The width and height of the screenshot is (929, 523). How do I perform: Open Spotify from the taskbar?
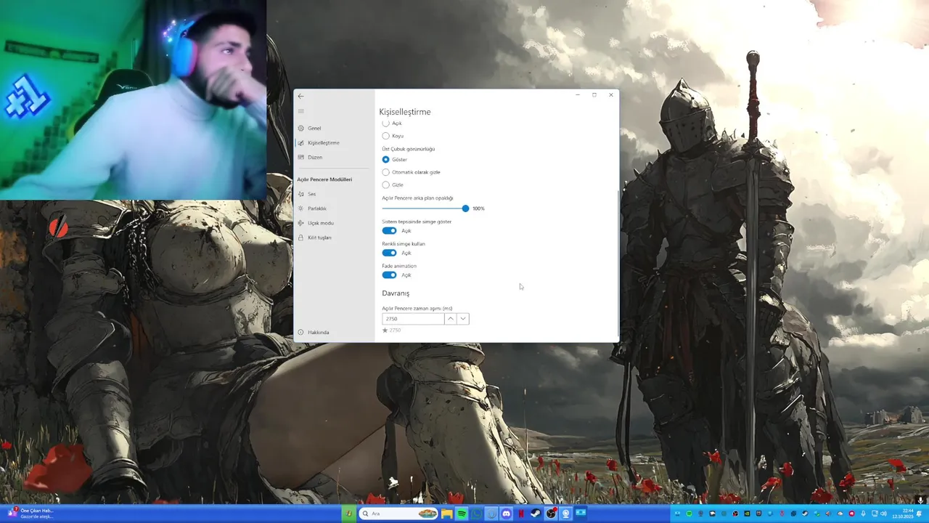[x=462, y=514]
